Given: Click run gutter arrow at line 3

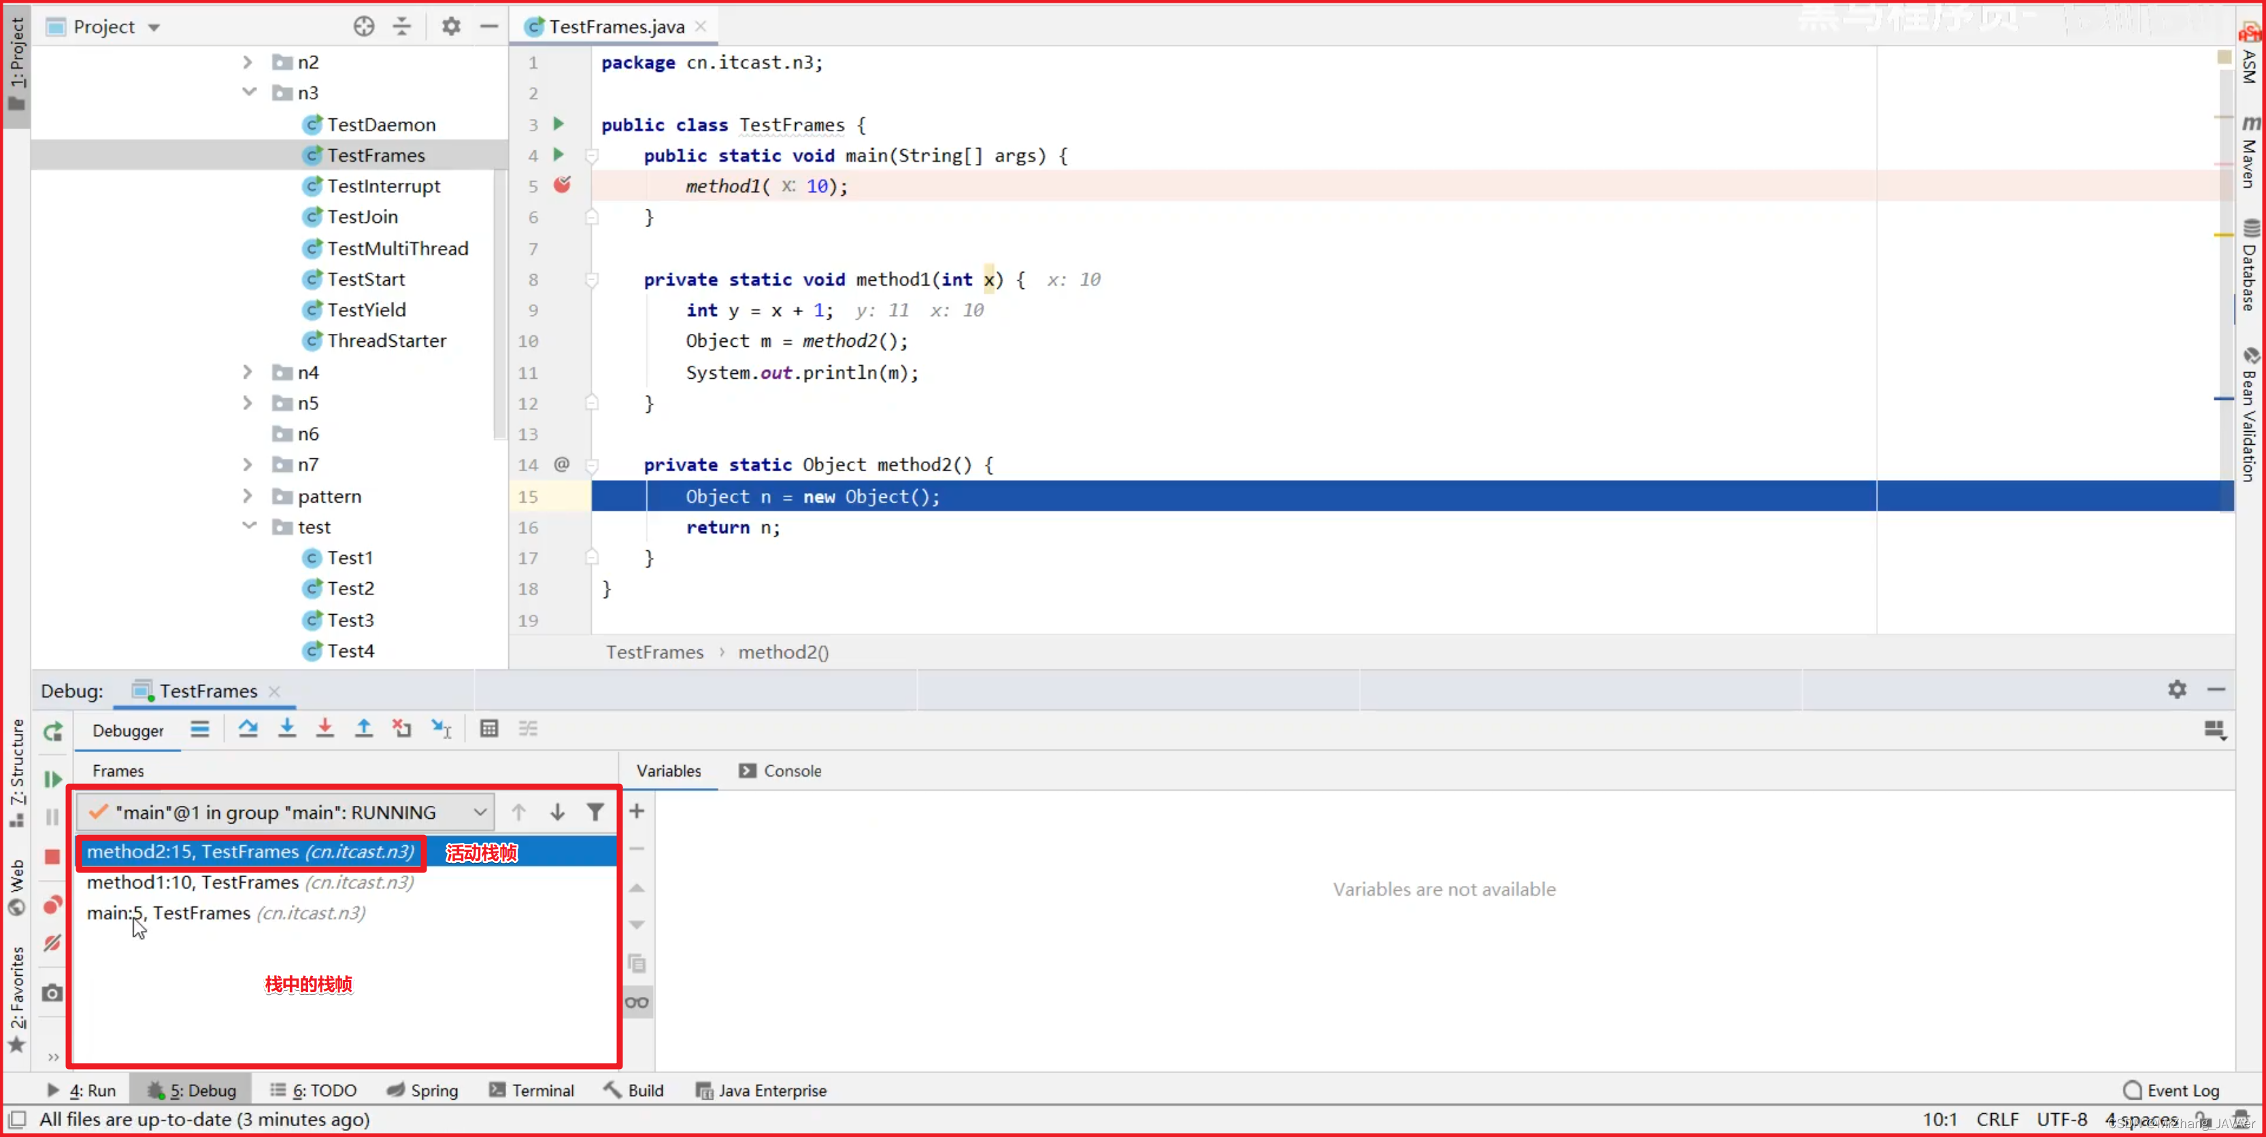Looking at the screenshot, I should pyautogui.click(x=559, y=124).
